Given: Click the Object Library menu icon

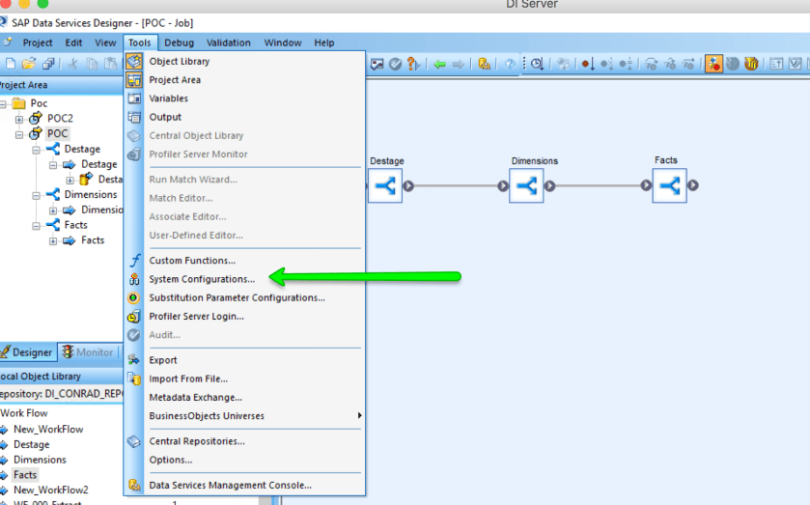Looking at the screenshot, I should 134,61.
